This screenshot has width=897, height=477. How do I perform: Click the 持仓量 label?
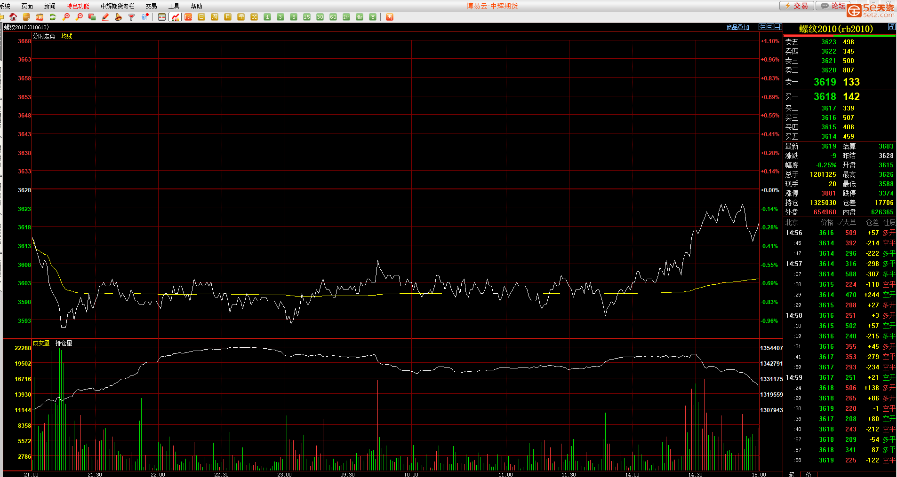click(x=64, y=343)
